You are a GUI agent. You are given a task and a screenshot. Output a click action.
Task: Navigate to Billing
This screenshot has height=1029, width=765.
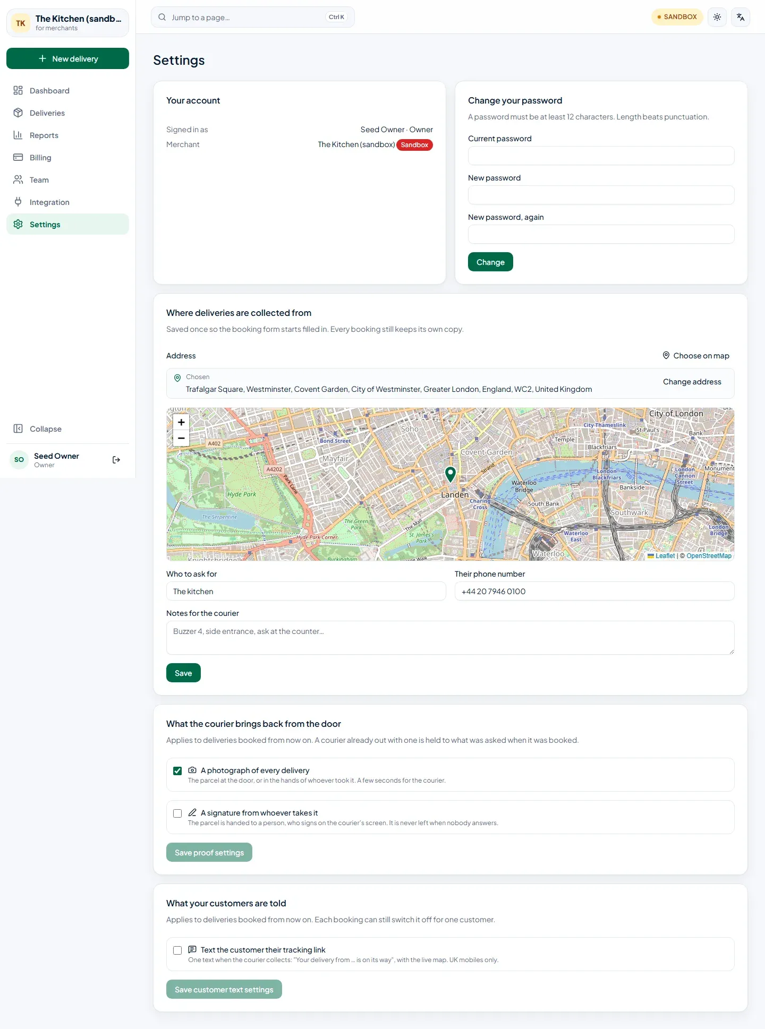(x=67, y=158)
